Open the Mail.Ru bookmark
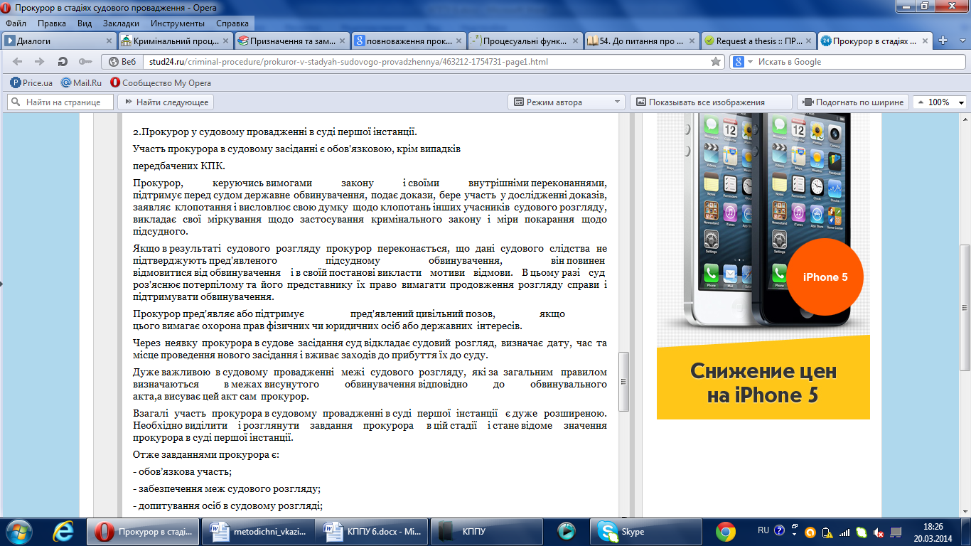 click(81, 82)
